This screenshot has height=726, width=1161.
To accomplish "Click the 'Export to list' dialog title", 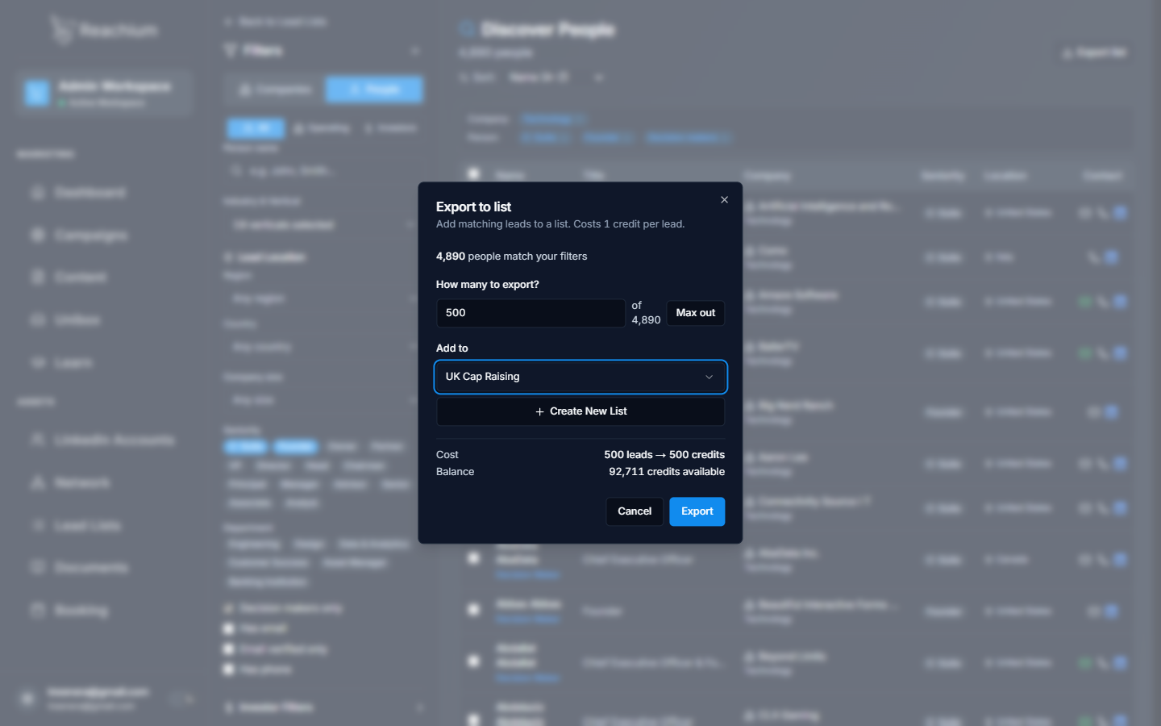I will pos(473,207).
